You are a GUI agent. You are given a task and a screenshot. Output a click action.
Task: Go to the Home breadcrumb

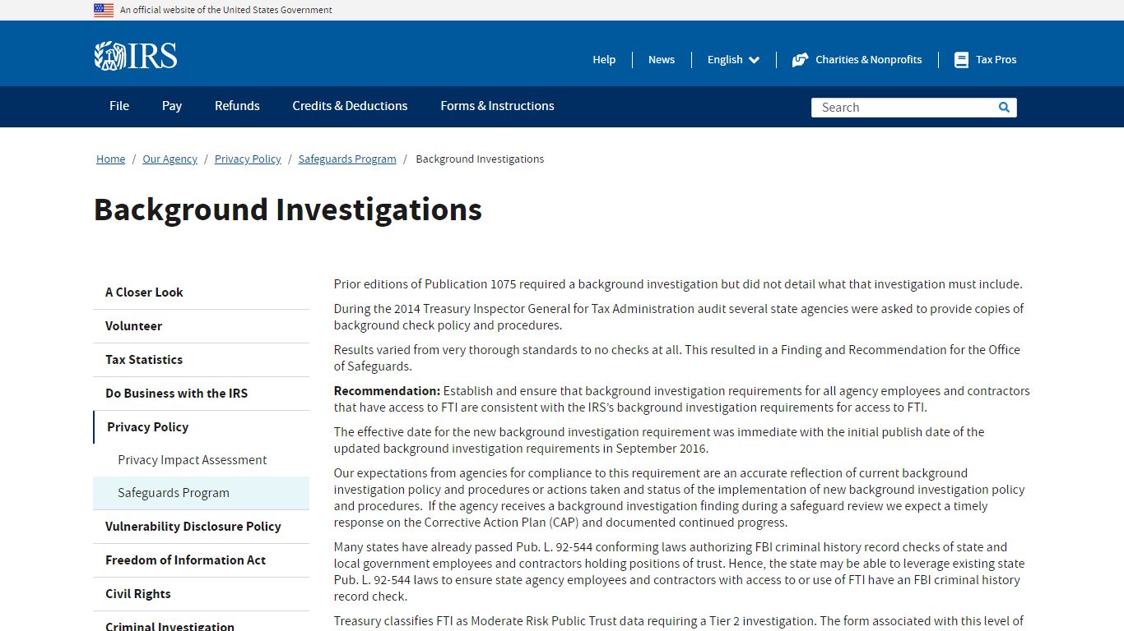110,159
